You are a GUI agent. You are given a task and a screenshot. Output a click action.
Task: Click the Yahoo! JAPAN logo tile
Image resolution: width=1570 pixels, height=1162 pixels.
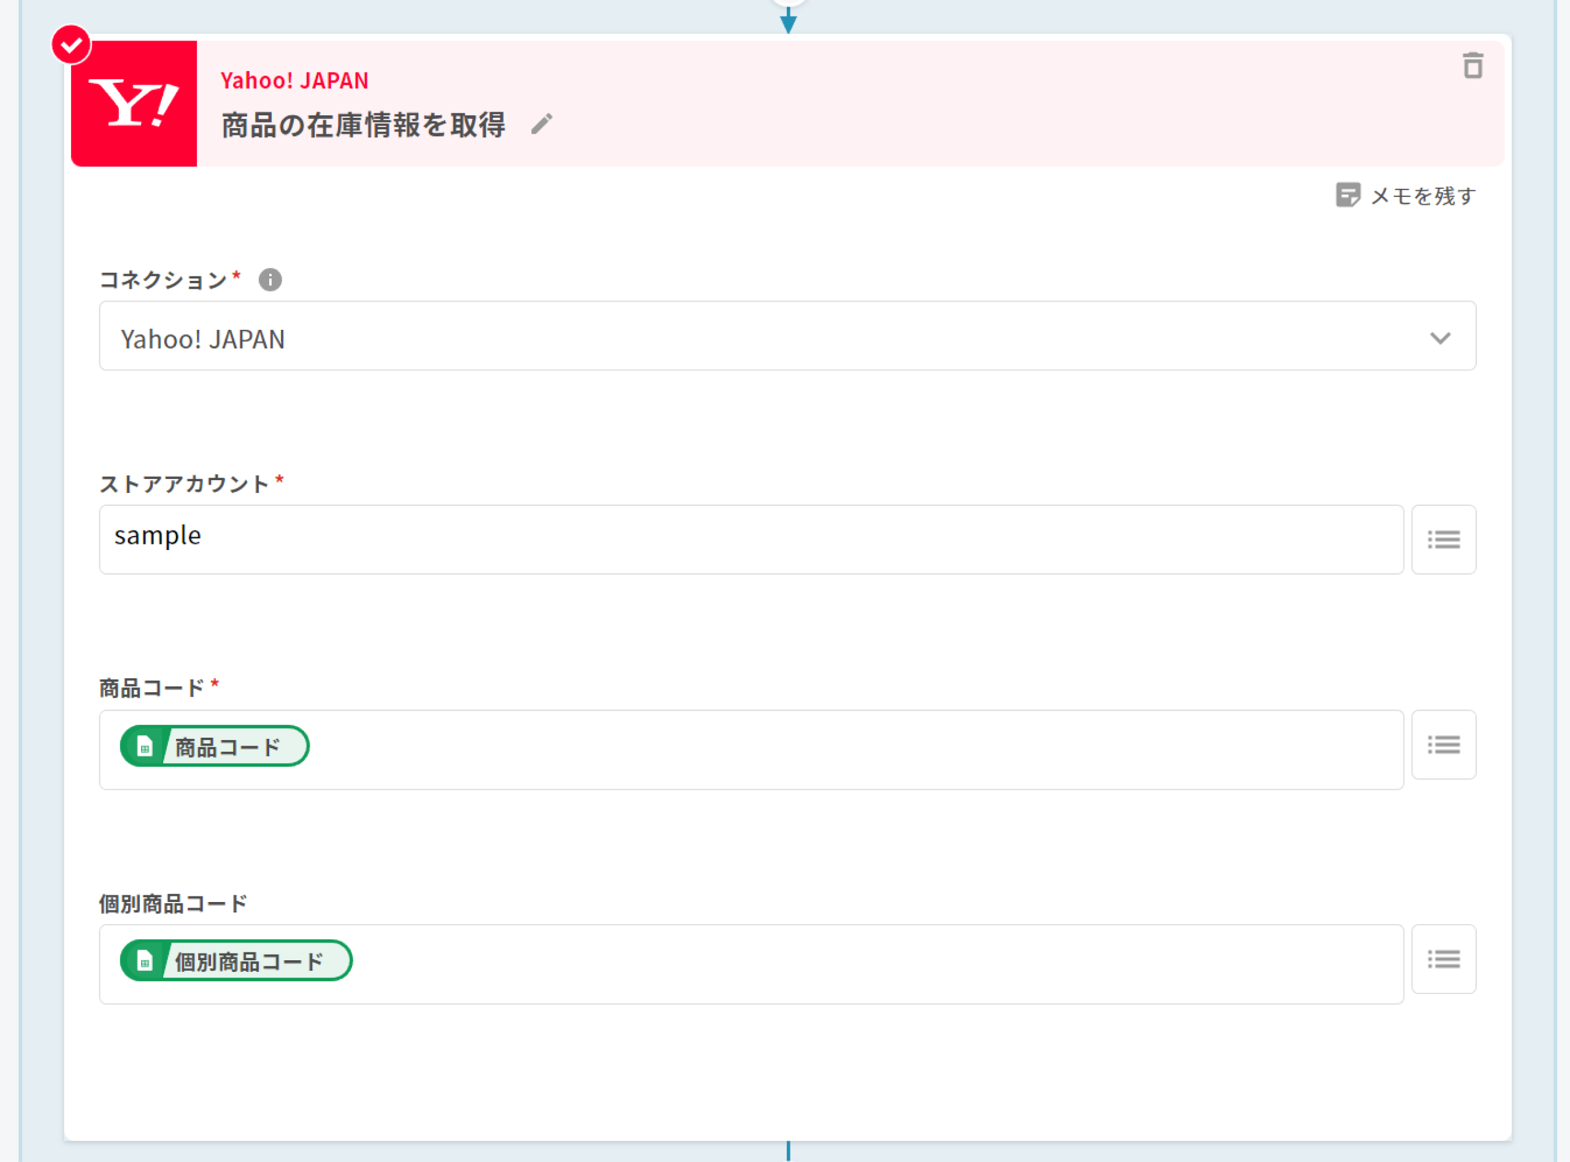coord(134,104)
